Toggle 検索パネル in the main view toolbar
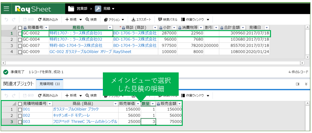Screen dimensions: 312x133 (x=168, y=20)
